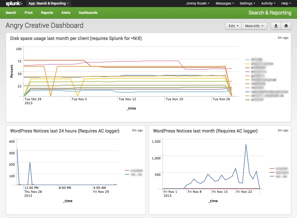Screen dimensions: 297x218
Task: Go to the Search tab
Action: tap(11, 13)
